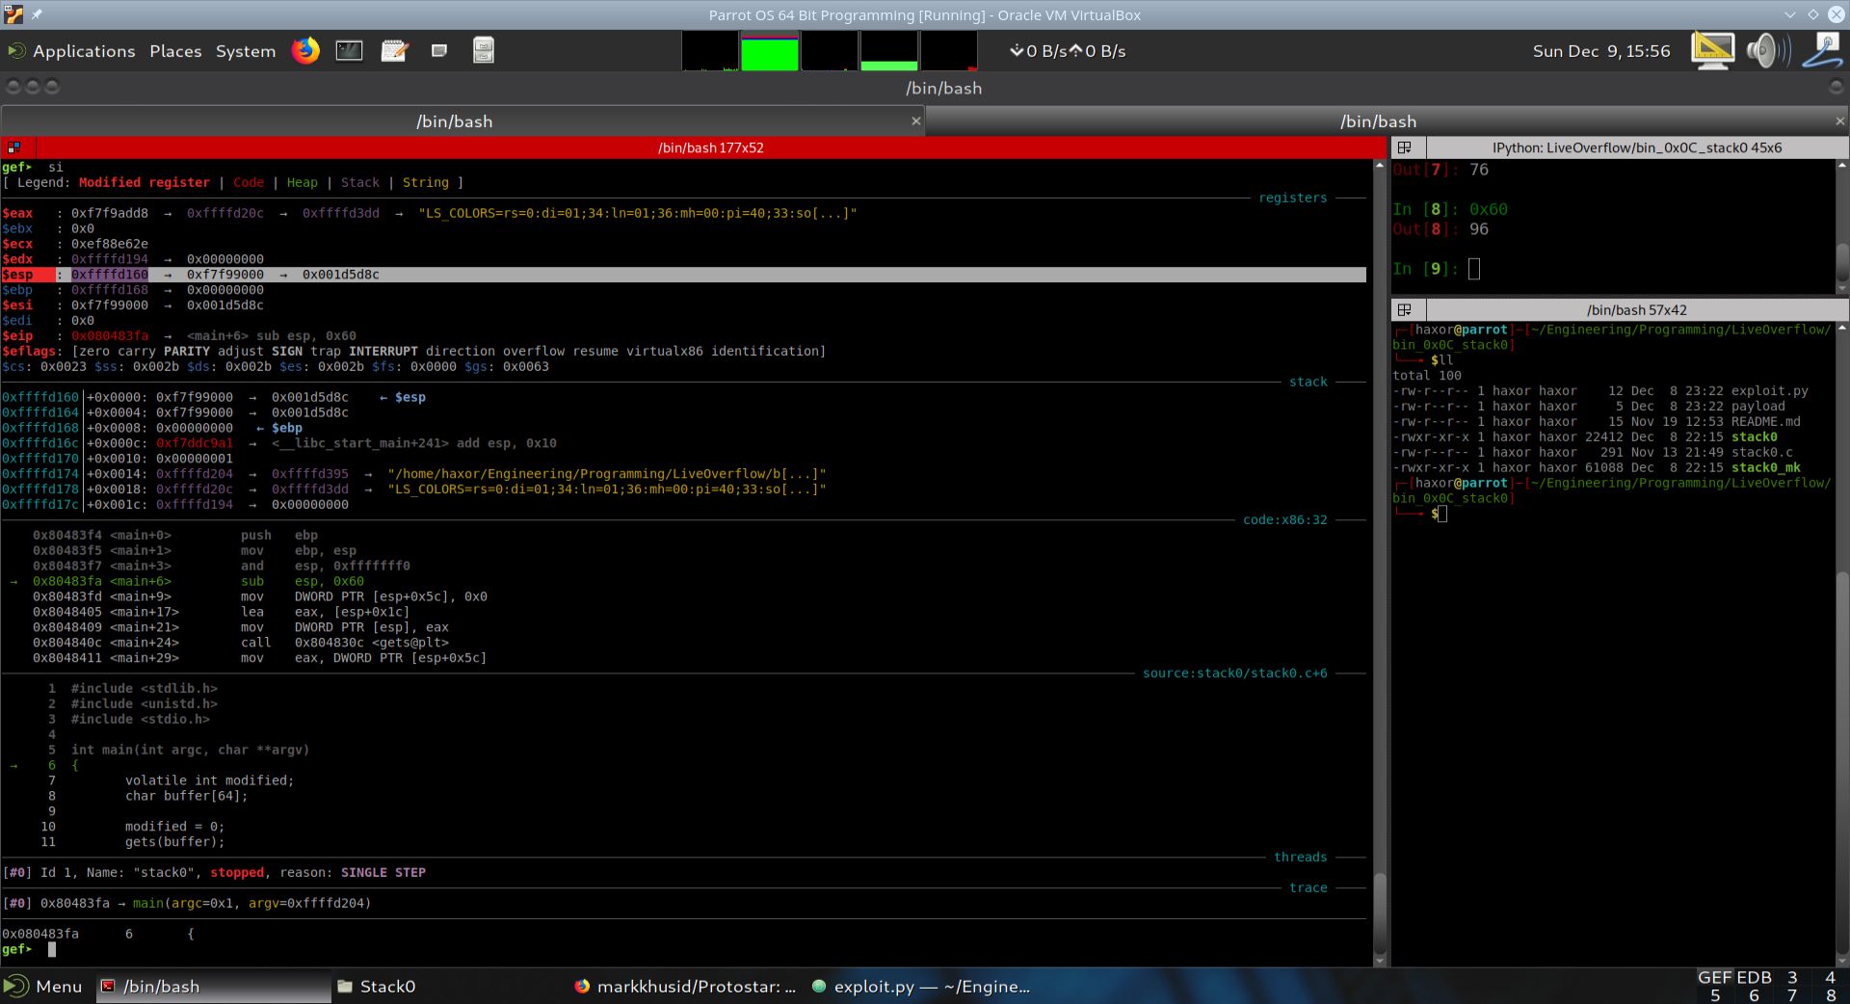1850x1004 pixels.
Task: Click the 'Modified register' legend label
Action: click(x=144, y=182)
